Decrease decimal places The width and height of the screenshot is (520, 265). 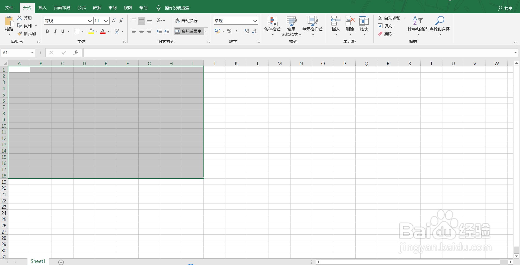coord(254,31)
